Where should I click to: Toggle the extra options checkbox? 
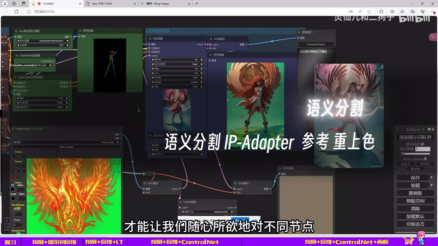(422, 144)
